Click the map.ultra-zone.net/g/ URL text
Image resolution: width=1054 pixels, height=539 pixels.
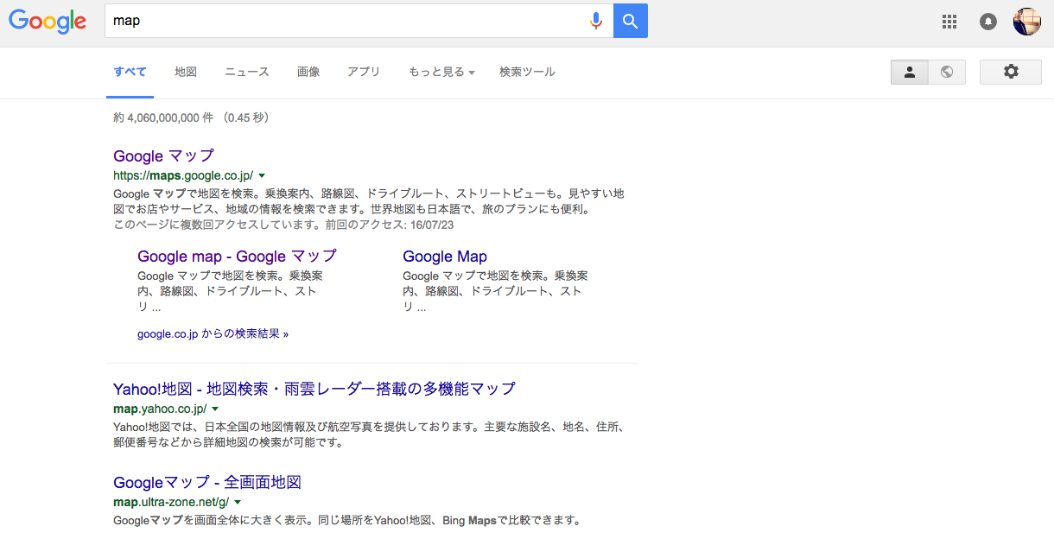tap(171, 502)
